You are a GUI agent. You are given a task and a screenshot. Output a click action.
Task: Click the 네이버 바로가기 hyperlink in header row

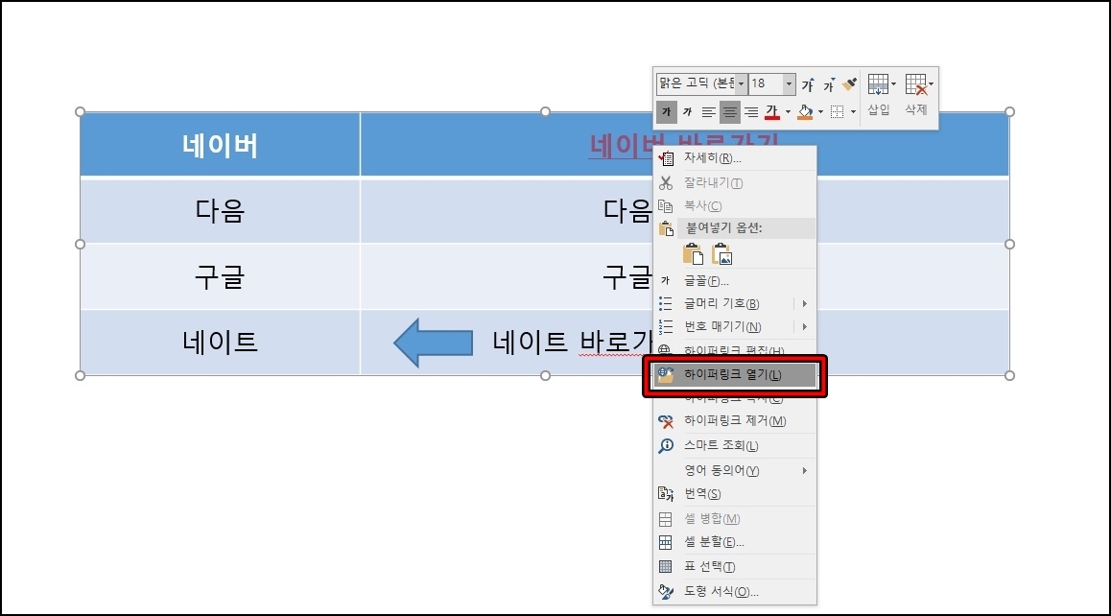[621, 145]
